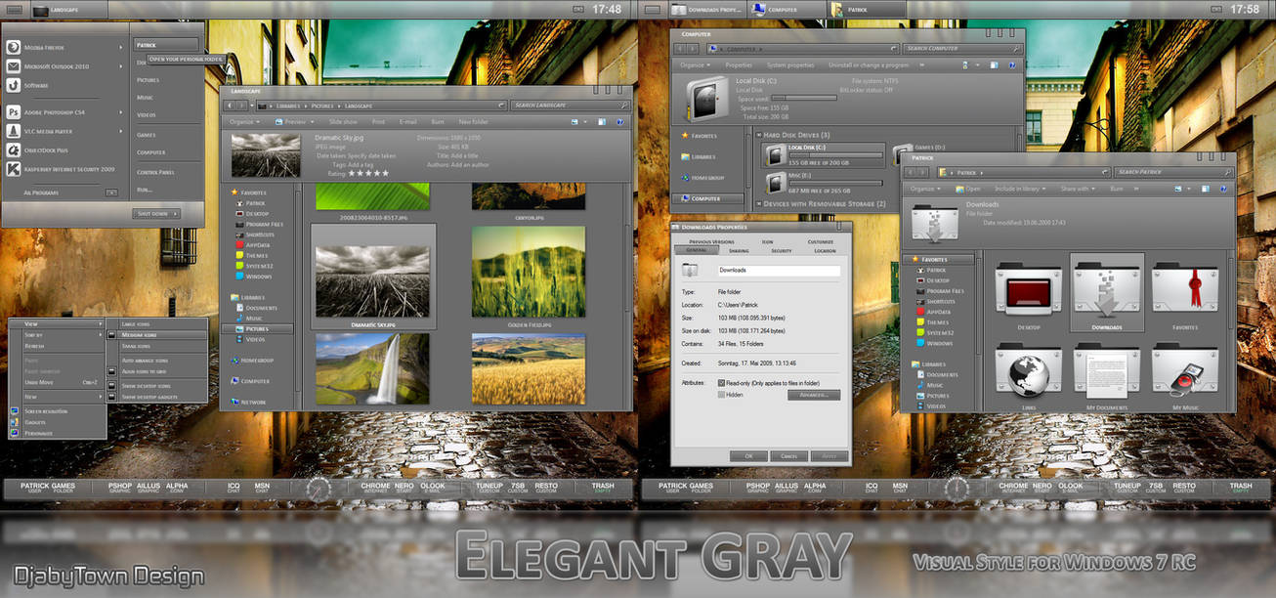The width and height of the screenshot is (1276, 598).
Task: Click the Search Patrick field
Action: (x=1173, y=171)
